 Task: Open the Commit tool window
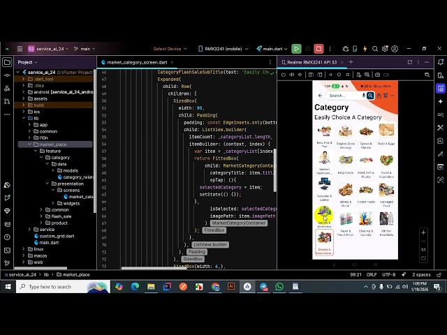coord(7,75)
